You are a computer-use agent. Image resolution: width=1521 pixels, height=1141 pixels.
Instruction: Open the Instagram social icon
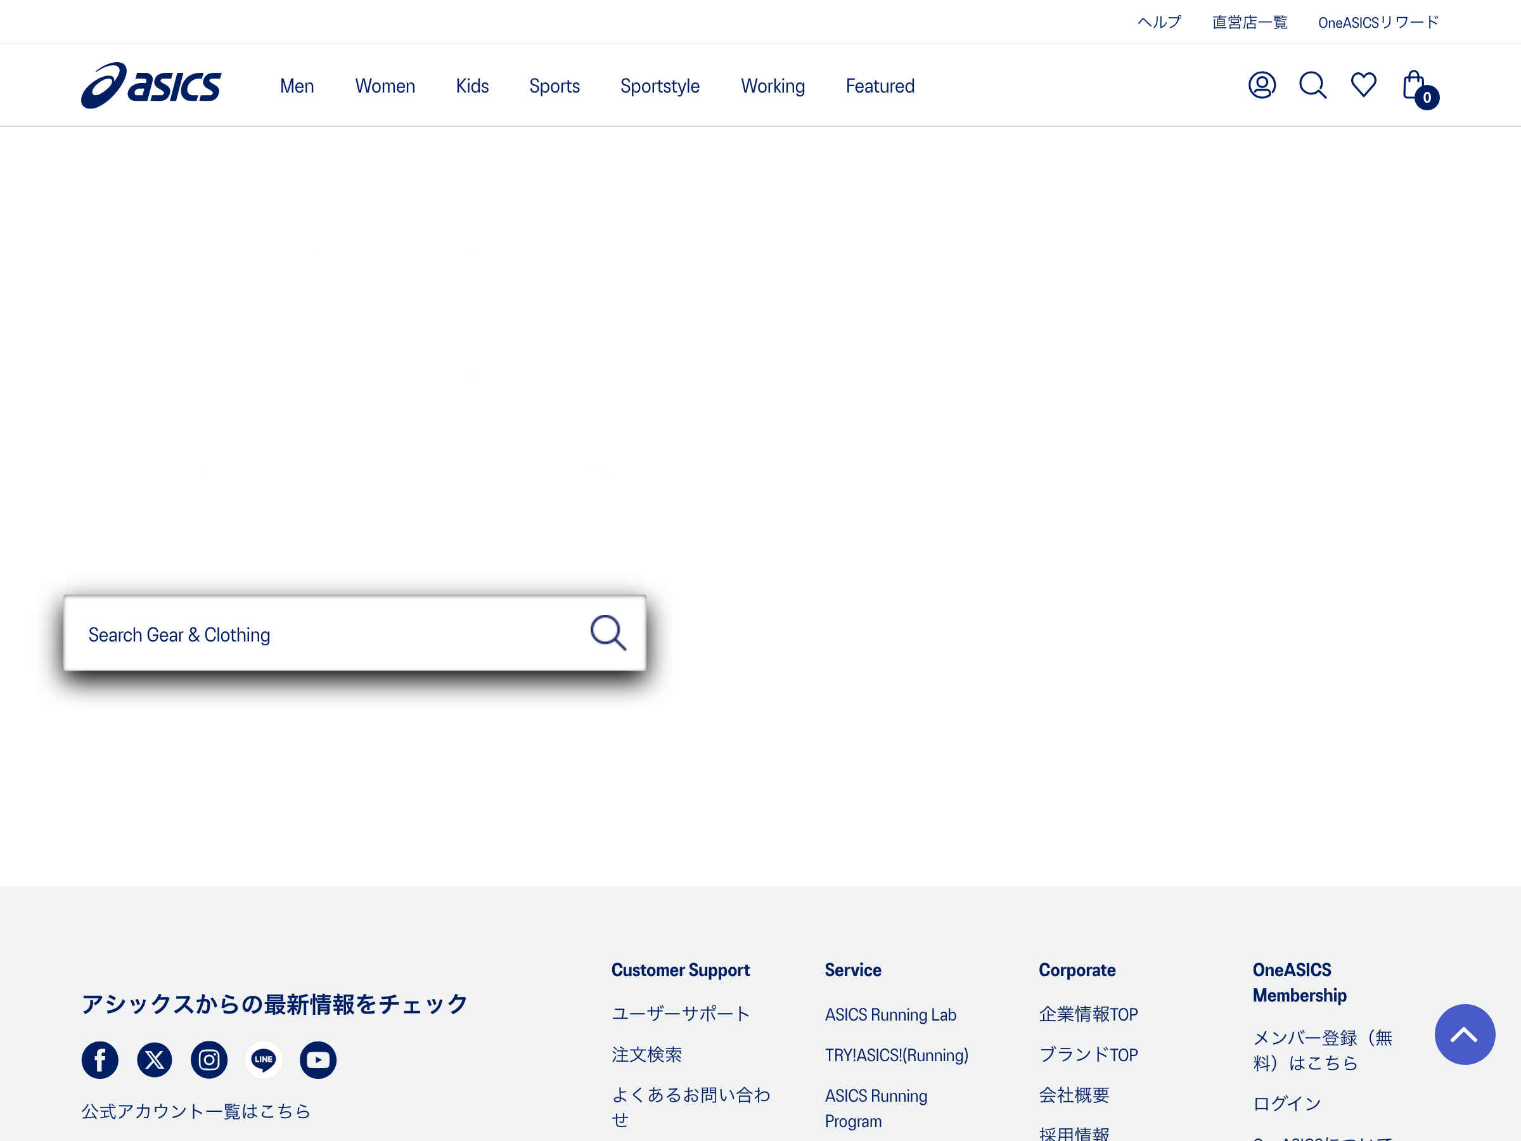[209, 1060]
